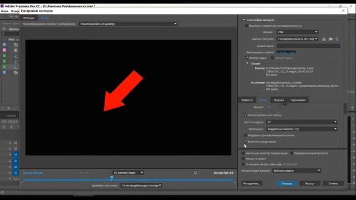Click the Video settings scrollbar
This screenshot has width=356, height=200.
tap(345, 108)
